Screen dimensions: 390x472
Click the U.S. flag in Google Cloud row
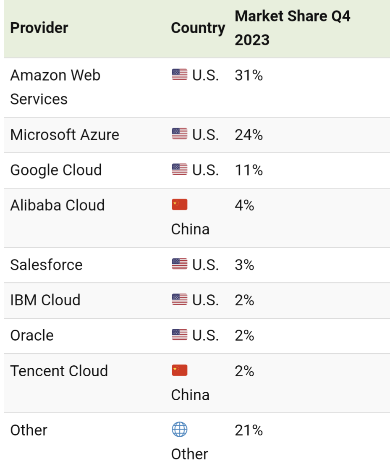click(179, 170)
